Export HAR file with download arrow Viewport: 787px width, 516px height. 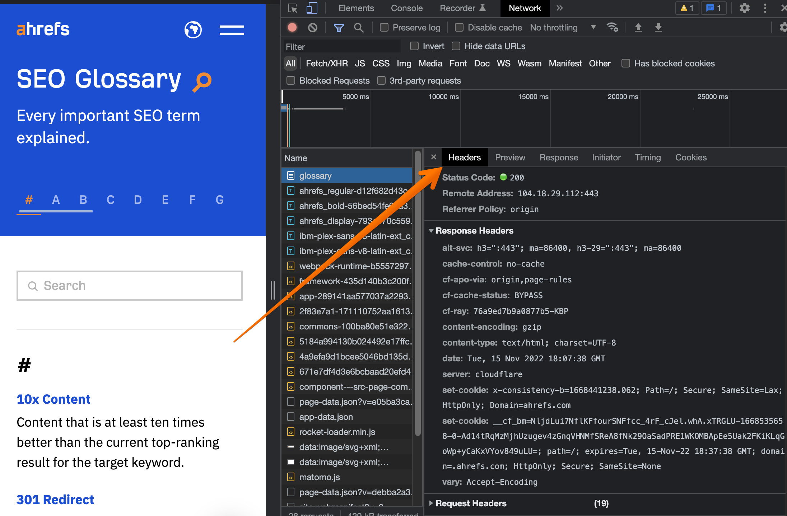[658, 27]
